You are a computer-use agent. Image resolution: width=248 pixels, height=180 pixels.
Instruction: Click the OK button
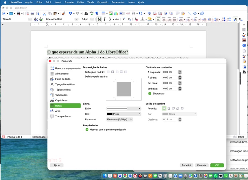[217, 165]
